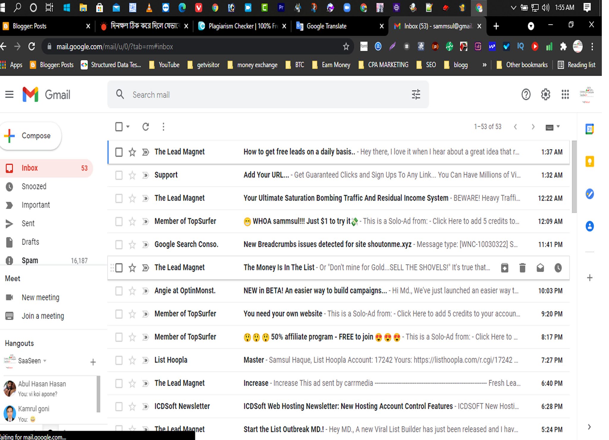The height and width of the screenshot is (440, 609).
Task: Select the List Hoopla email checkbox
Action: point(119,360)
